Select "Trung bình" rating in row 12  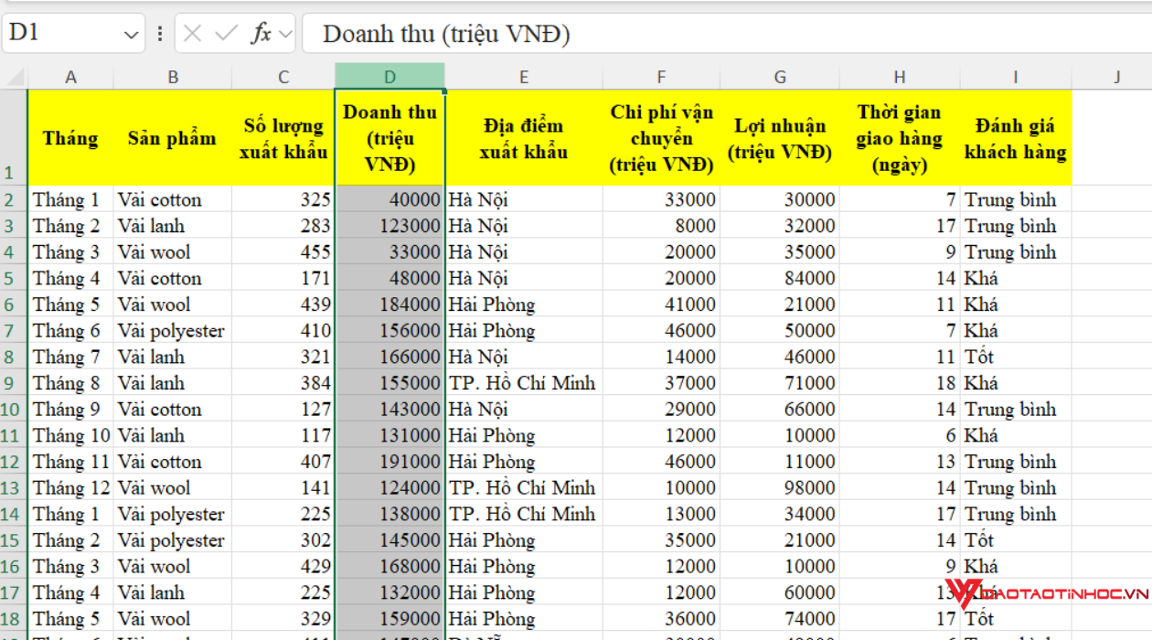(x=1016, y=462)
